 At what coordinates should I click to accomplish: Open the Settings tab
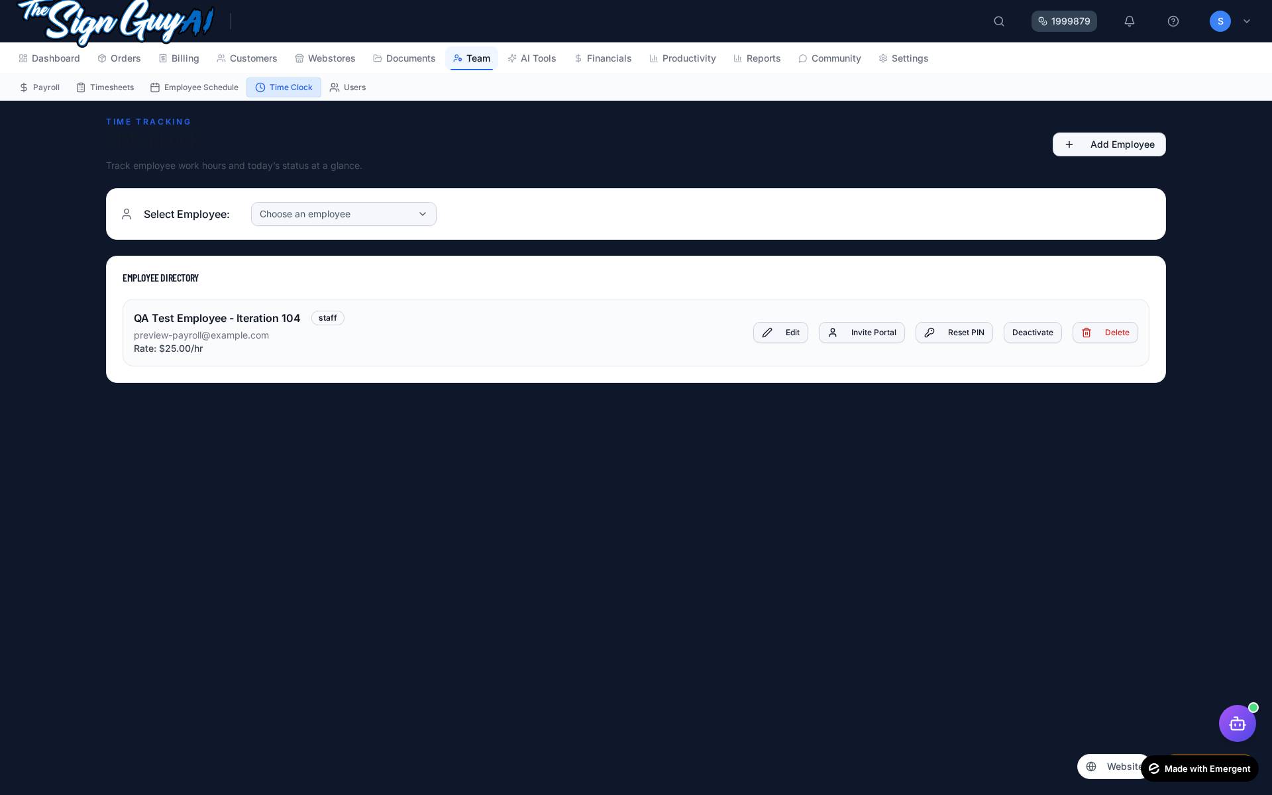904,58
